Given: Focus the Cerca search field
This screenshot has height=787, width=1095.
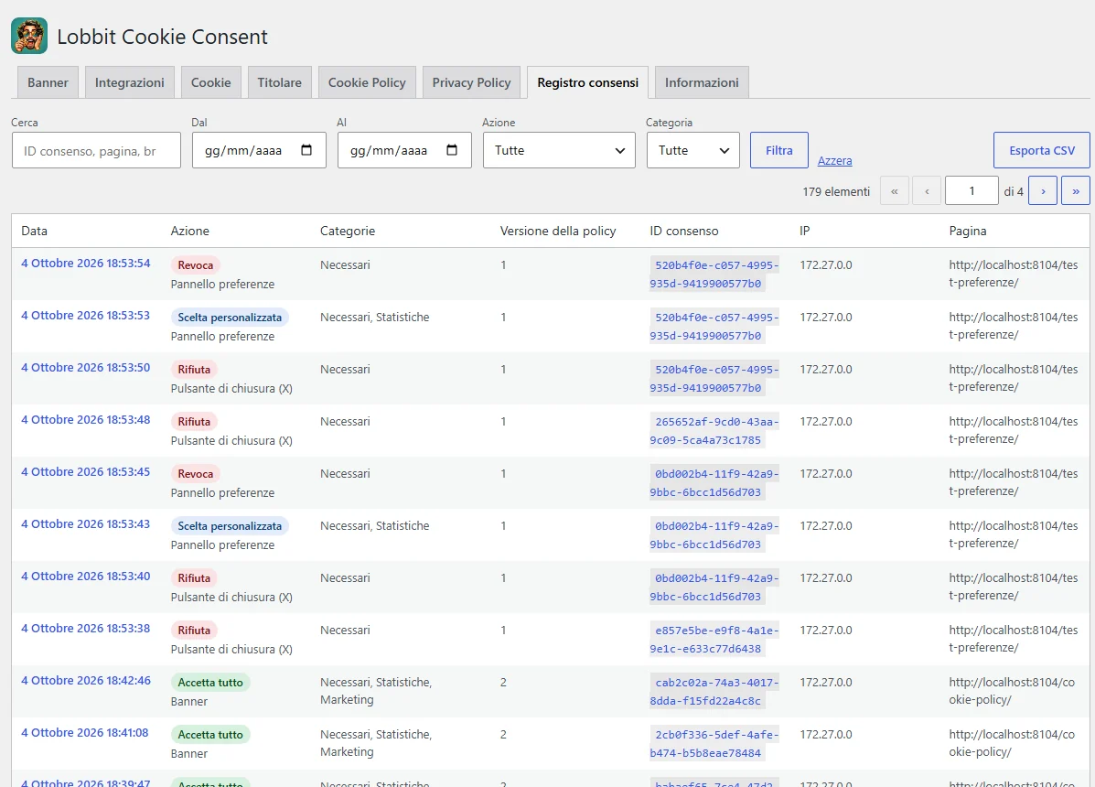Looking at the screenshot, I should tap(96, 150).
